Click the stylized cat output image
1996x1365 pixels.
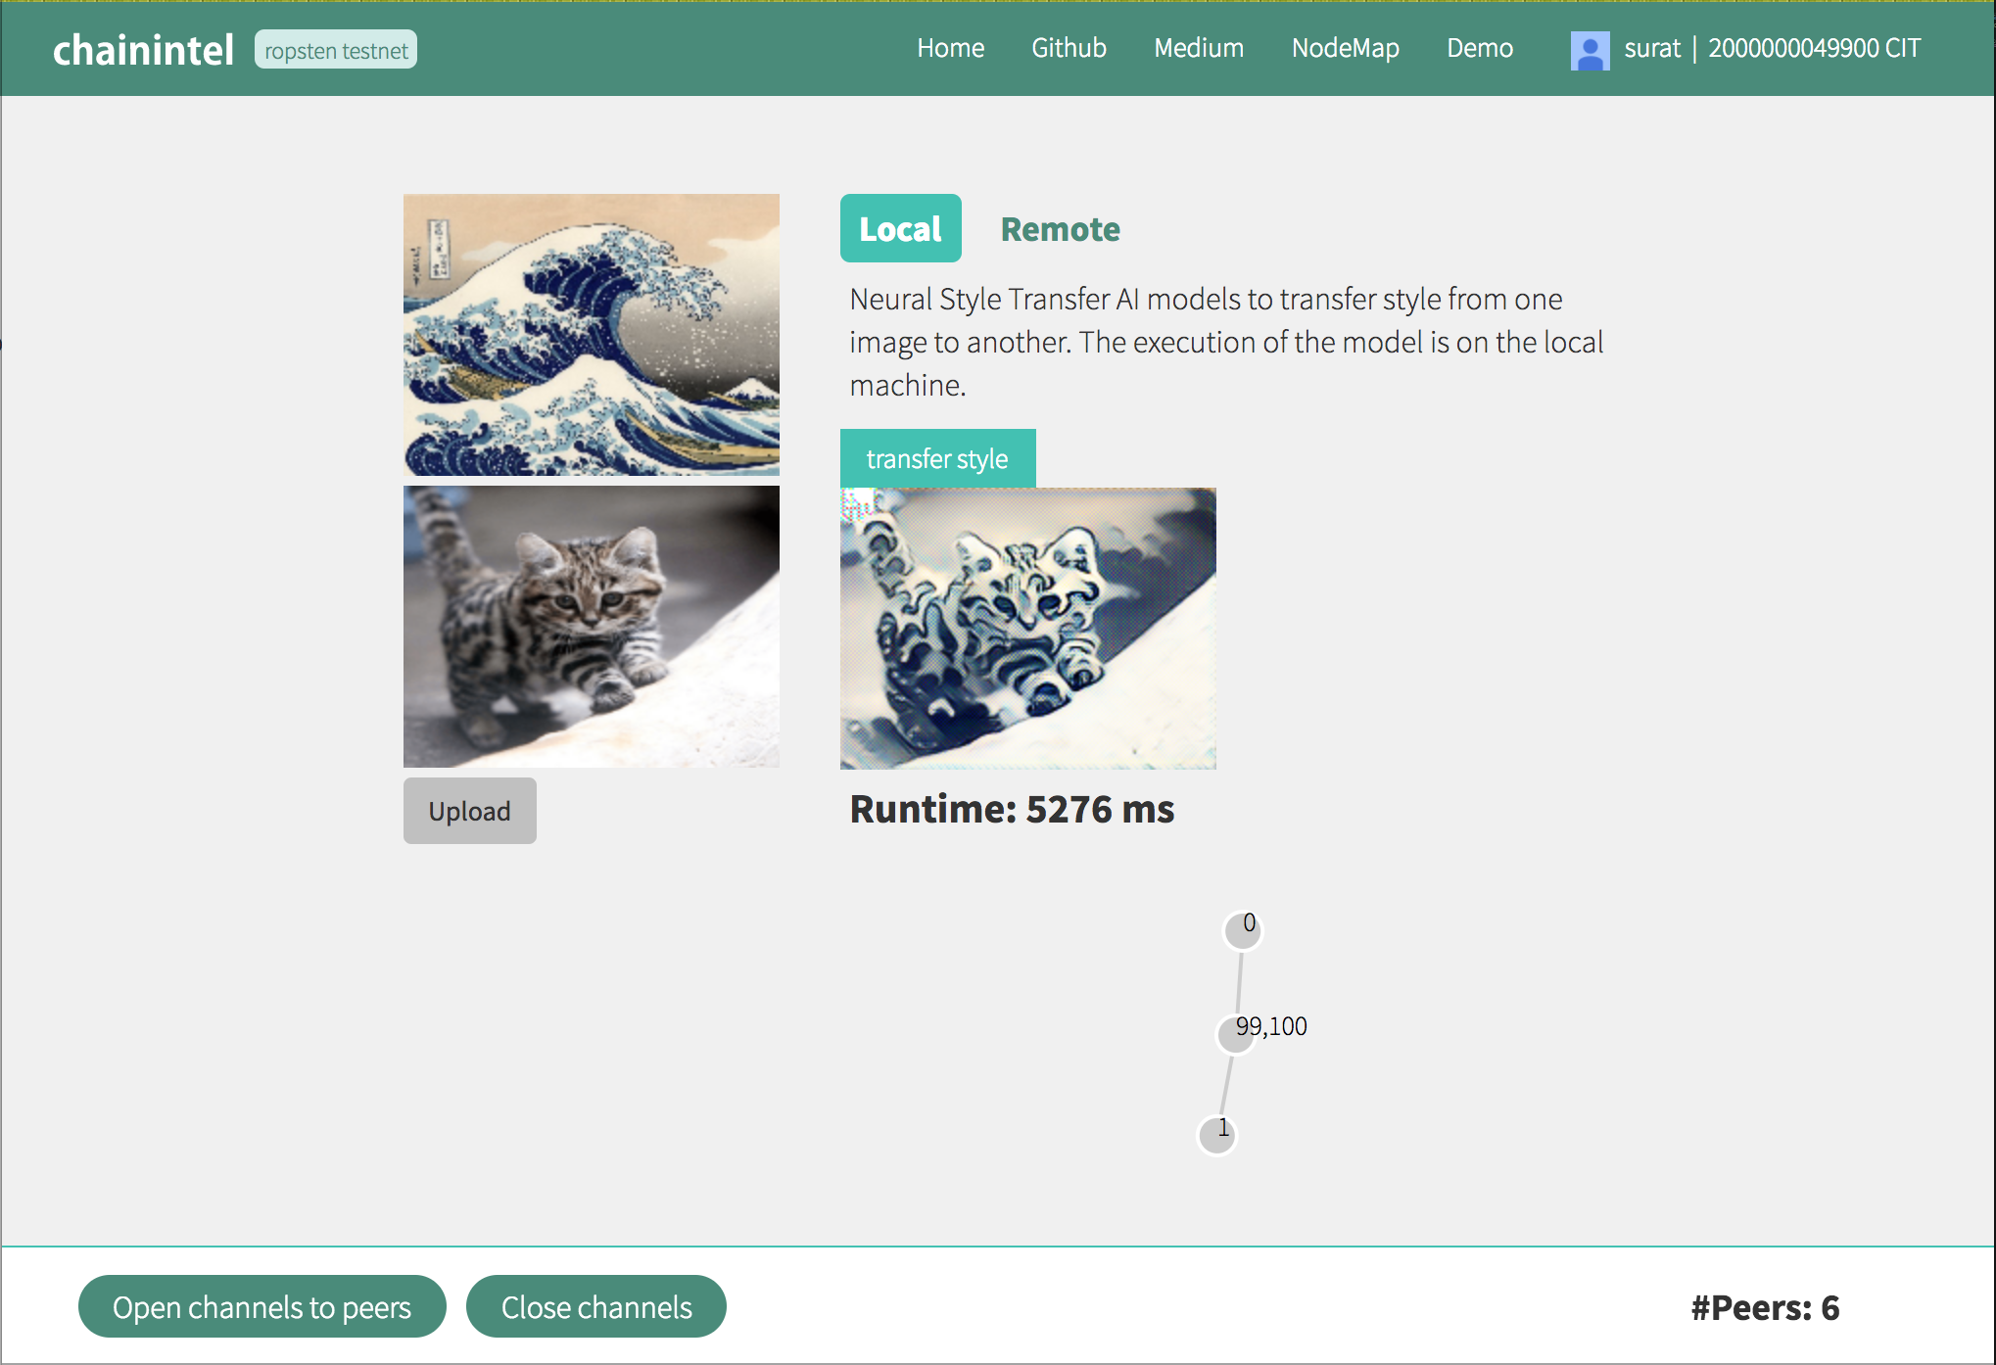coord(1027,628)
